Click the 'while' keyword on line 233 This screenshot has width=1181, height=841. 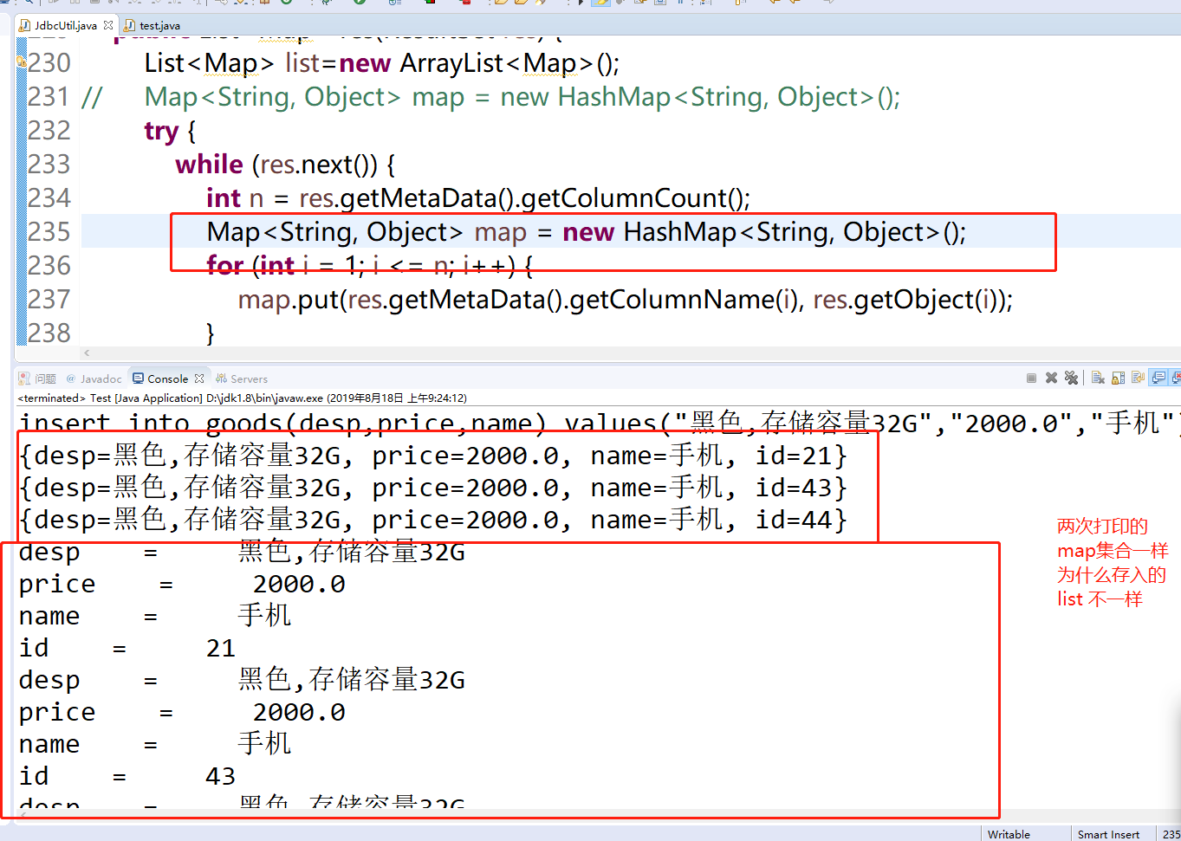pos(209,165)
